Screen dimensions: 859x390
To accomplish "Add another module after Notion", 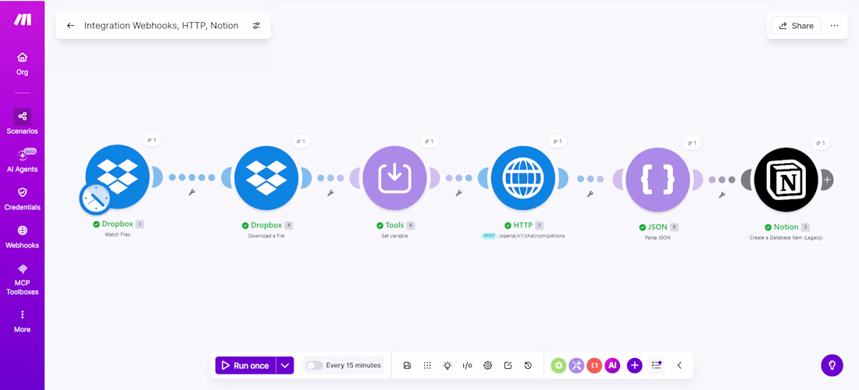I will (x=827, y=179).
